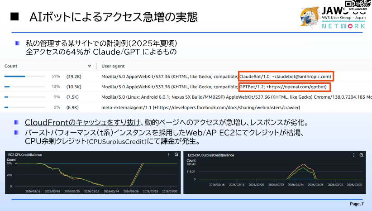The image size is (372, 211).
Task: Sort by Count using the triangle arrow
Action: point(90,66)
